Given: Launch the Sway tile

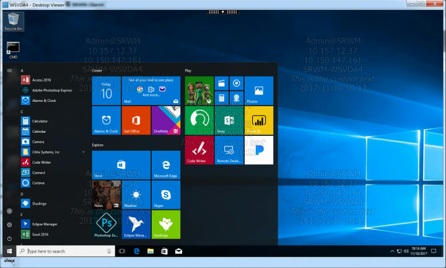Looking at the screenshot, I should (229, 120).
